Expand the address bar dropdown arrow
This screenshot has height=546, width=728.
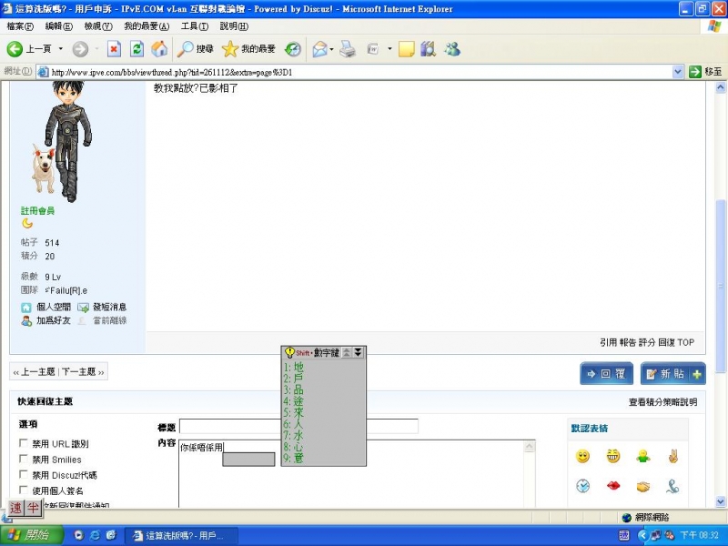pyautogui.click(x=677, y=72)
